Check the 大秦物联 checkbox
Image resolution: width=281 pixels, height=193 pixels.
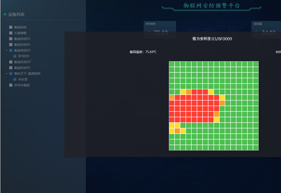tap(11, 33)
